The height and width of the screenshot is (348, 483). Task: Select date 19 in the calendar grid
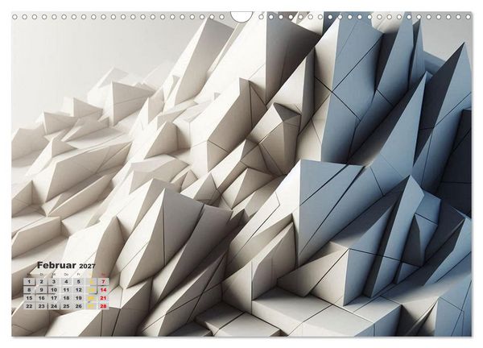tap(79, 298)
